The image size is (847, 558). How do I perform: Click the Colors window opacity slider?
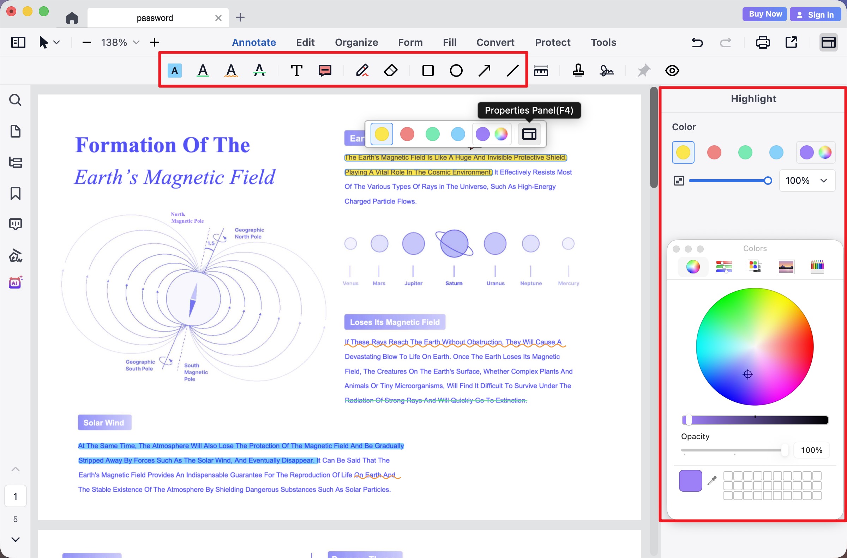pos(734,450)
